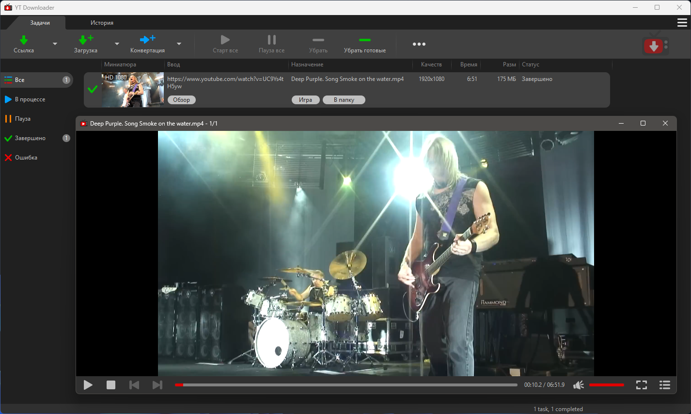
Task: Click the youtube.com URL text
Action: click(225, 82)
